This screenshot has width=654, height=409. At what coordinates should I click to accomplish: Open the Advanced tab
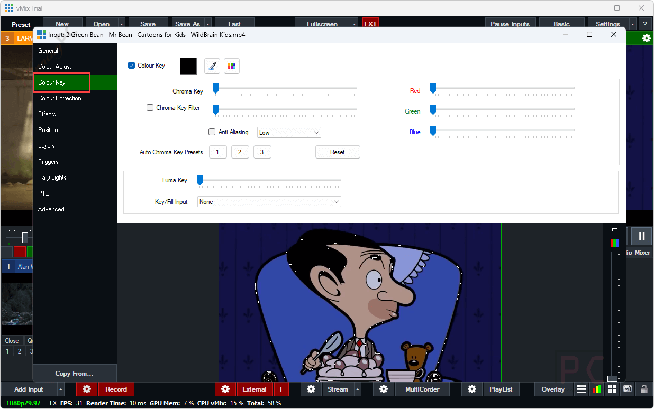click(75, 209)
